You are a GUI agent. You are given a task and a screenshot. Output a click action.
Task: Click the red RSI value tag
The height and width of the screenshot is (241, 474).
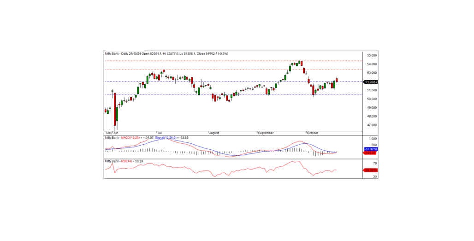(x=370, y=170)
